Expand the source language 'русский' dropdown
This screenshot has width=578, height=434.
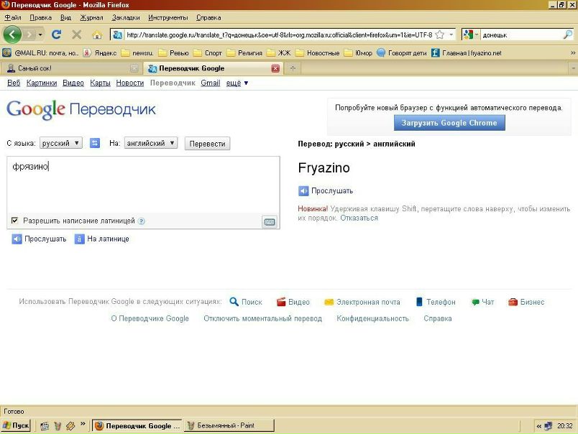pyautogui.click(x=61, y=143)
